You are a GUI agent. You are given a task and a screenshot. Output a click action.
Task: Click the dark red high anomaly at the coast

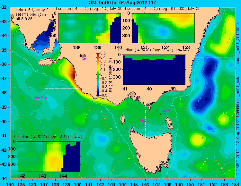74,74
